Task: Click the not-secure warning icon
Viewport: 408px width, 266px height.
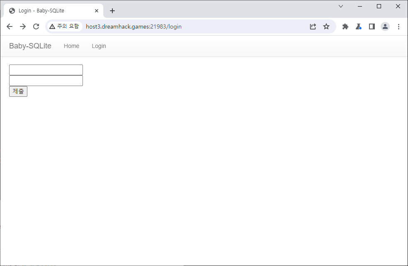Action: tap(52, 26)
